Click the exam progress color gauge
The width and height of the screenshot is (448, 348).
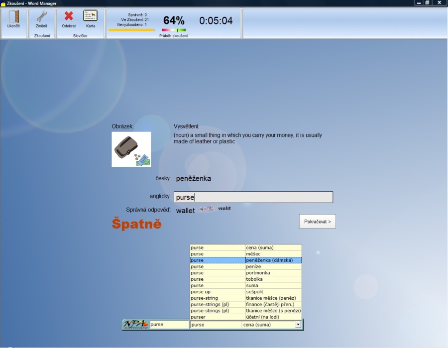(x=173, y=30)
